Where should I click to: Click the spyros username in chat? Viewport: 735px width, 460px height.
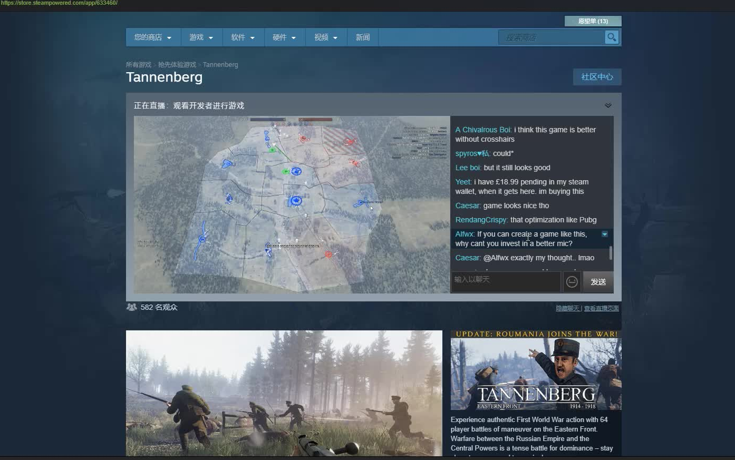tap(473, 153)
